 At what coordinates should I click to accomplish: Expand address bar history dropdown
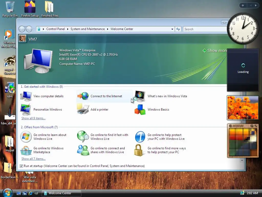[x=172, y=29]
